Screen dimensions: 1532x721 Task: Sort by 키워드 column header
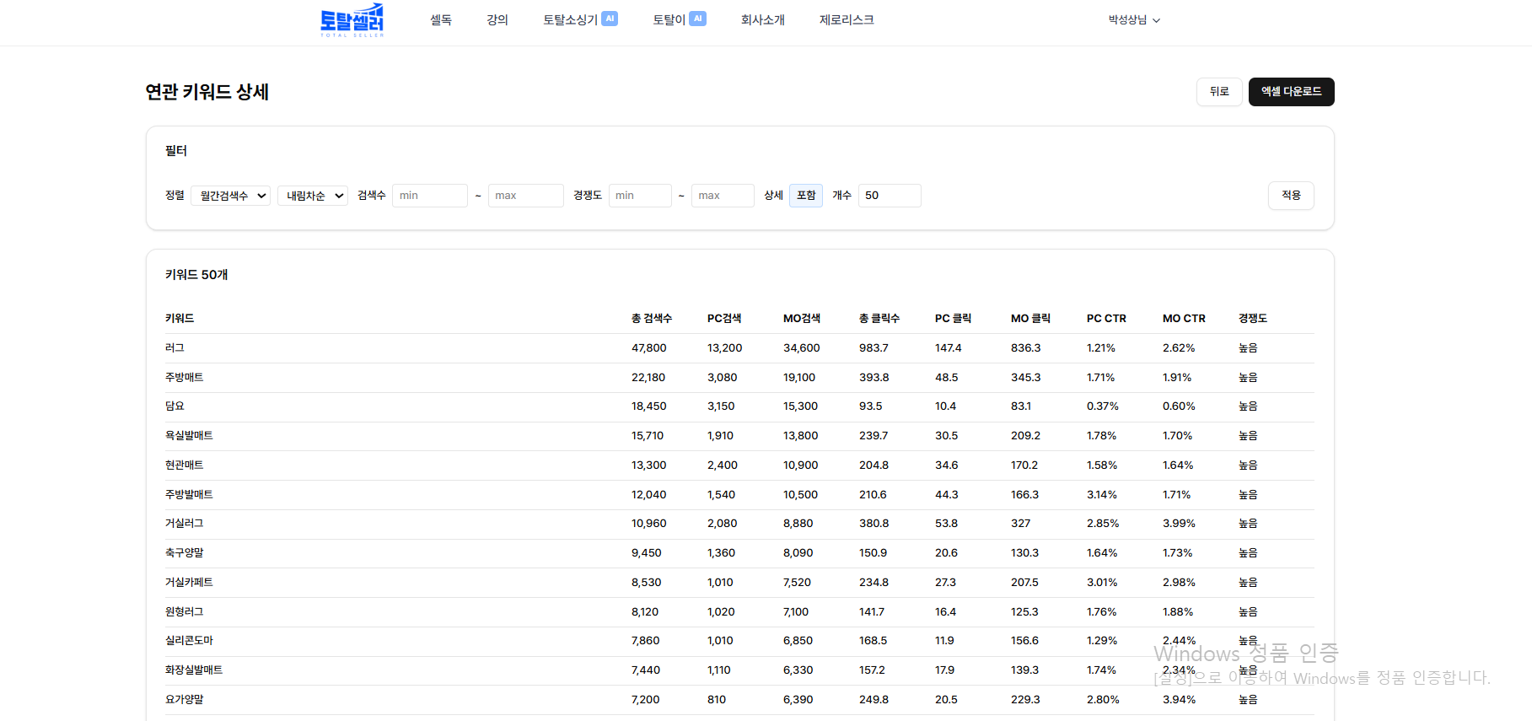point(180,319)
